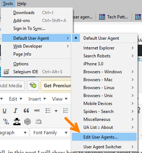Insert a bulleted list

48,110
